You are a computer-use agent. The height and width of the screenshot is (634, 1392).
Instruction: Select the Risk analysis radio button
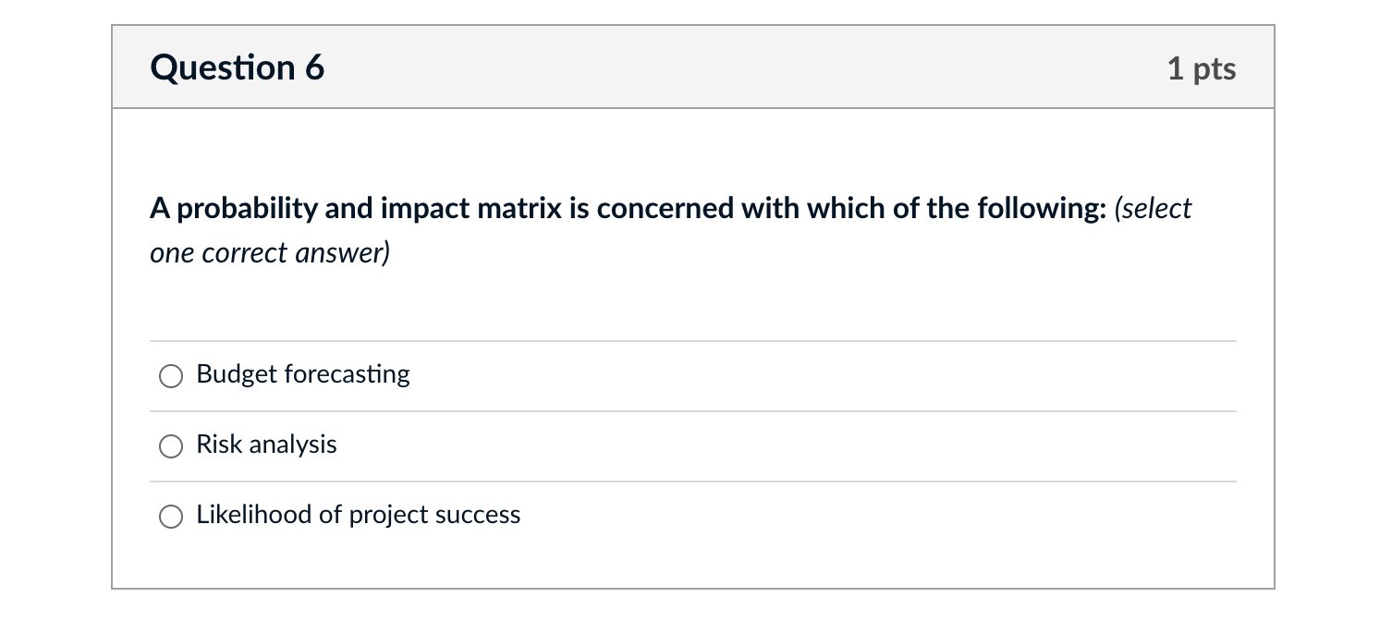click(x=170, y=446)
